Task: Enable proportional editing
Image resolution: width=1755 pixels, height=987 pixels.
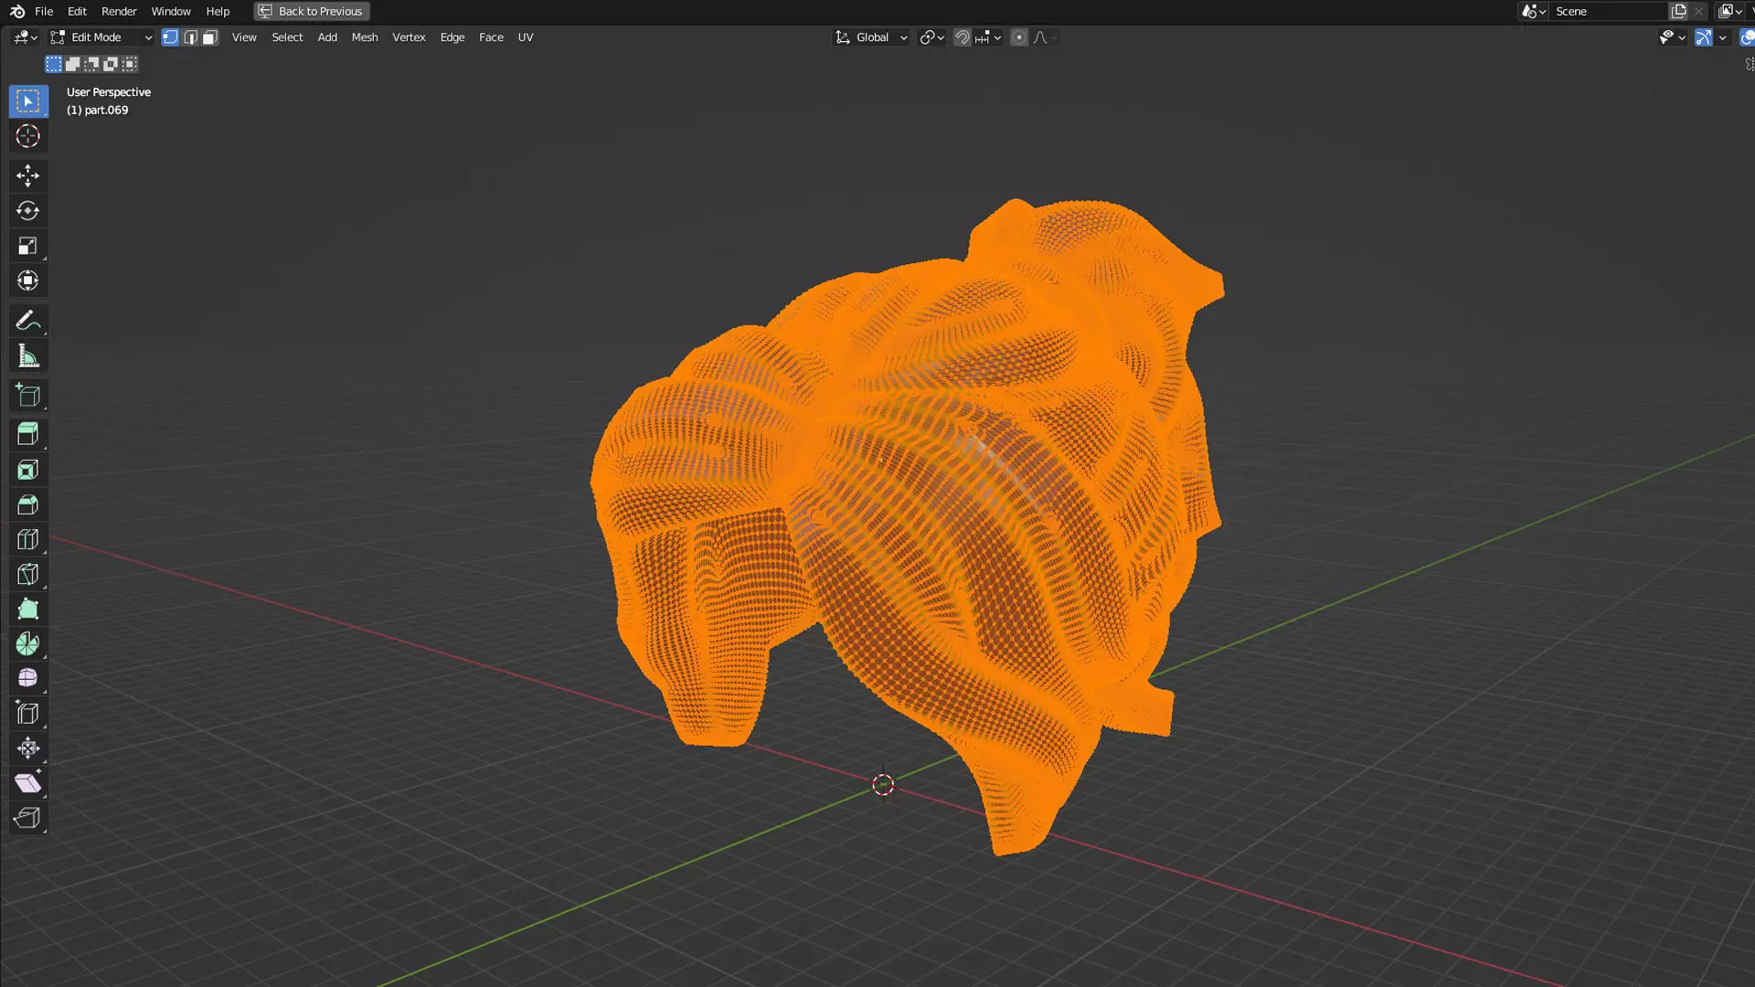Action: (x=1018, y=37)
